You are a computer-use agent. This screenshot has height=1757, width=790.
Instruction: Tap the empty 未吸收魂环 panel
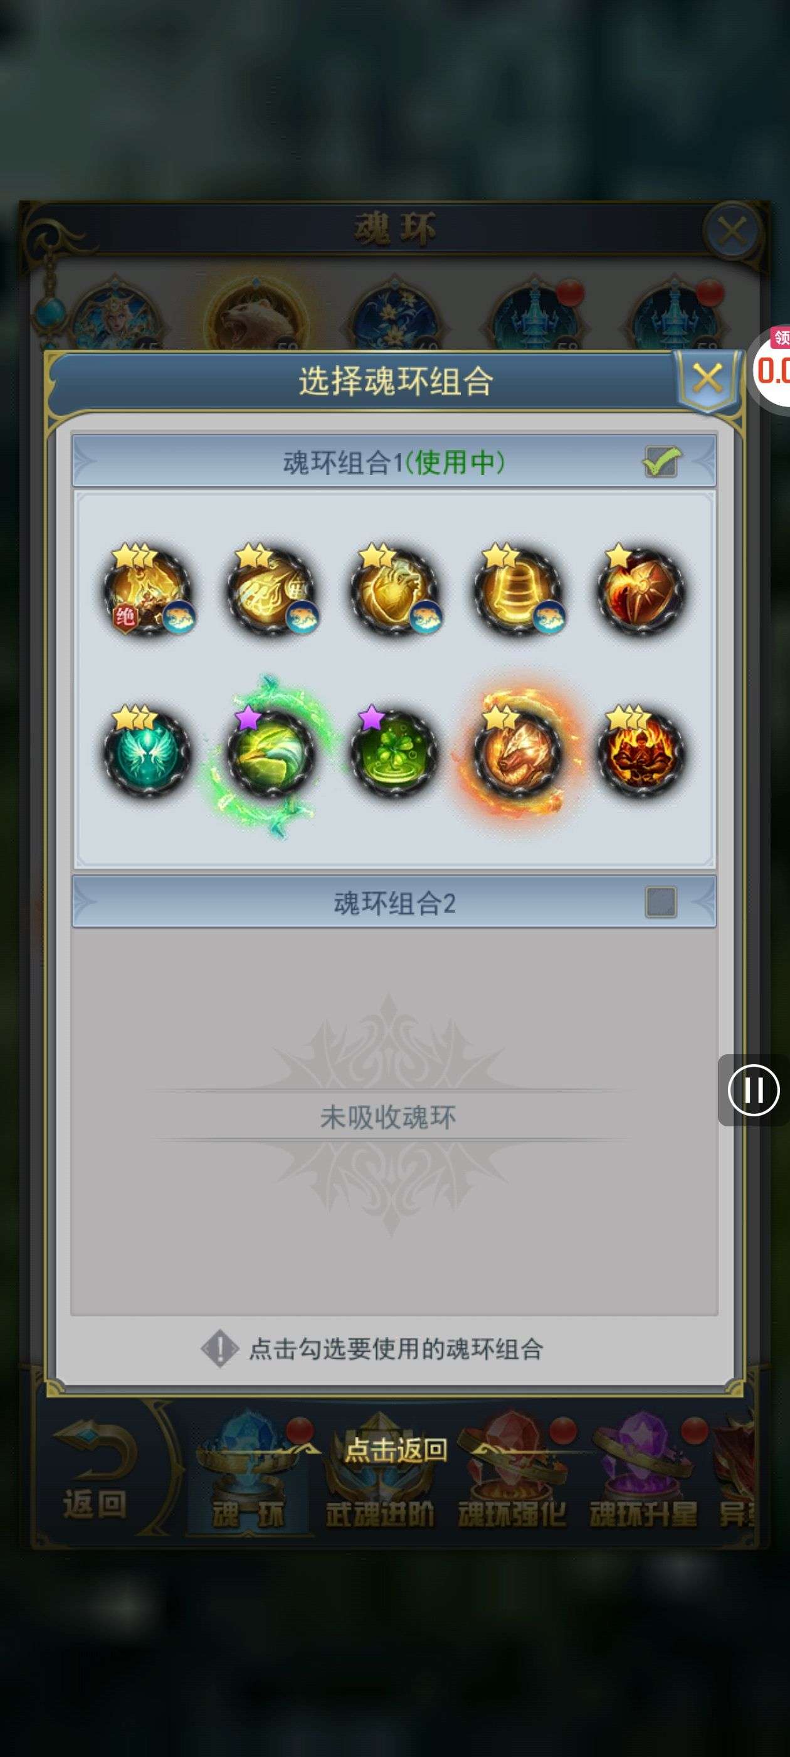[x=394, y=1121]
